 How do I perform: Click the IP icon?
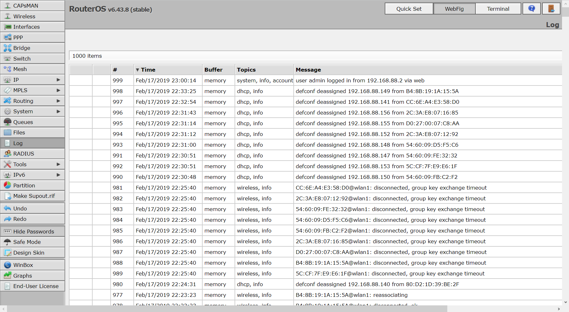tap(8, 80)
